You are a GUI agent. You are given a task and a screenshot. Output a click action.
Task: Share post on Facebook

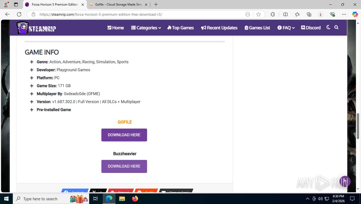pyautogui.click(x=75, y=191)
